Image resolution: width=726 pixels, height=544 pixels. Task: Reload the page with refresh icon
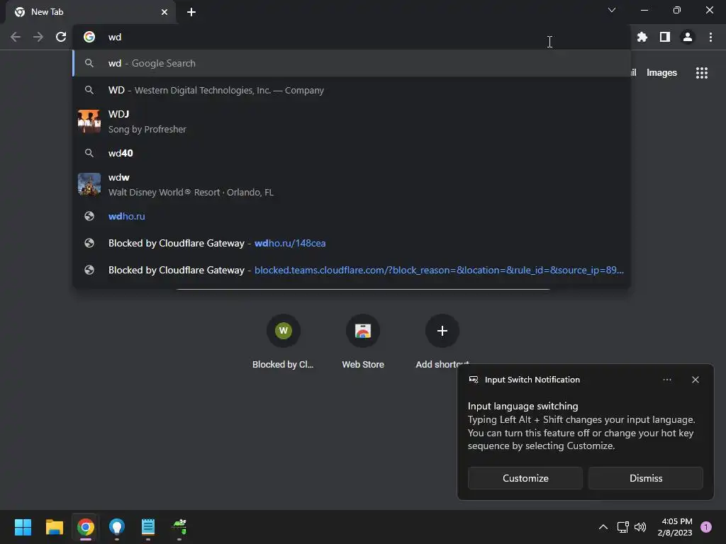61,37
